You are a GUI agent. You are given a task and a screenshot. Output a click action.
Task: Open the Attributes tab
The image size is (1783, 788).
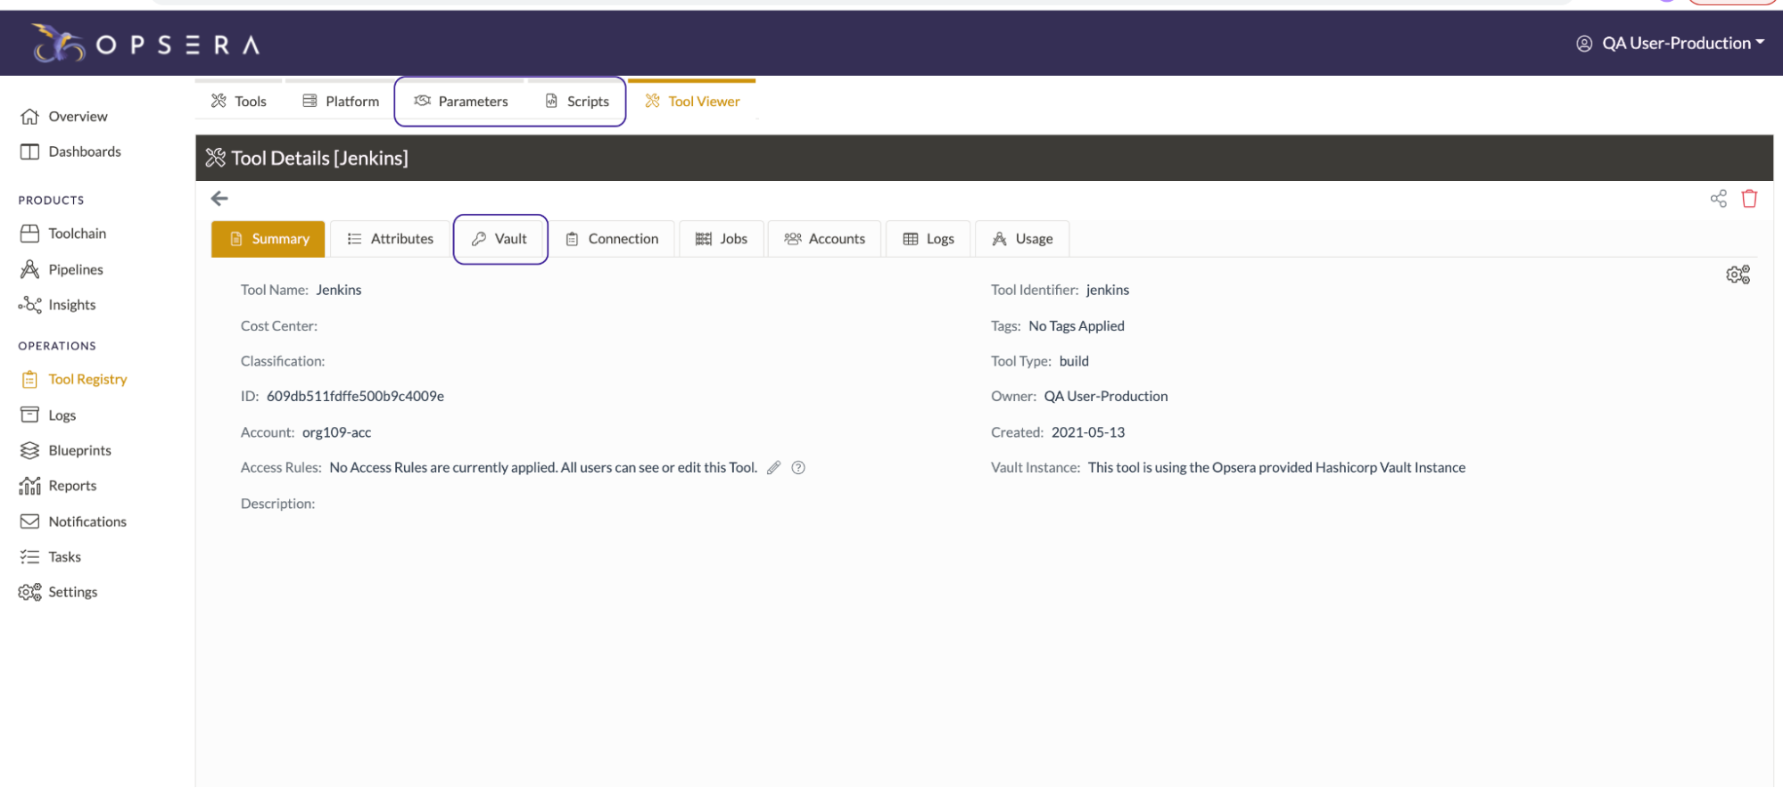tap(391, 239)
